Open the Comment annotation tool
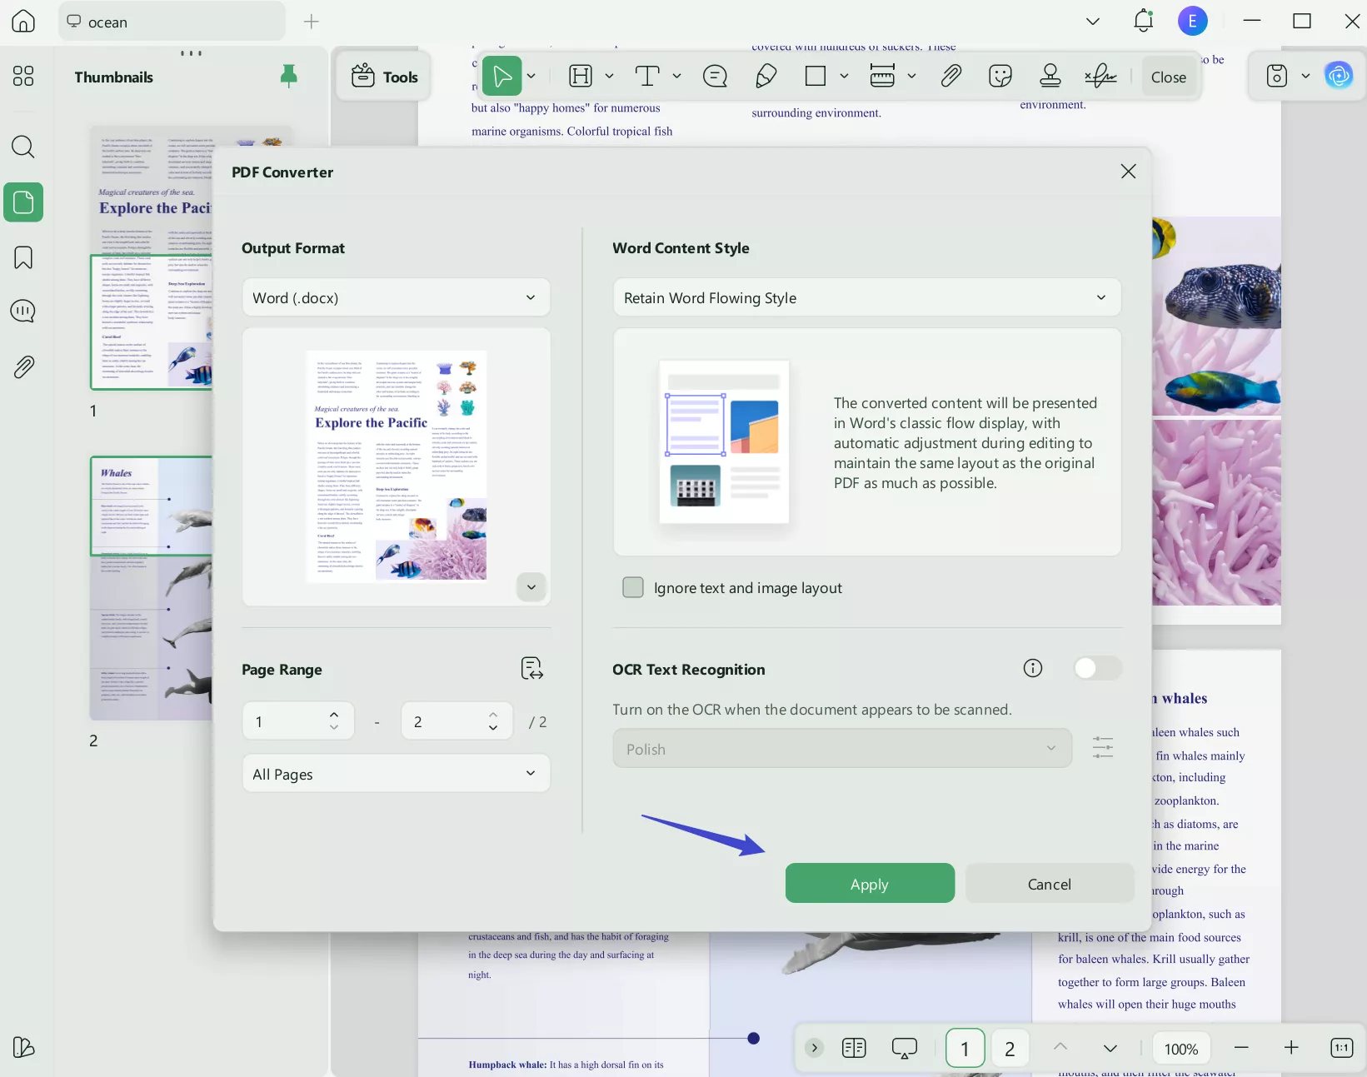This screenshot has width=1367, height=1077. click(x=715, y=76)
